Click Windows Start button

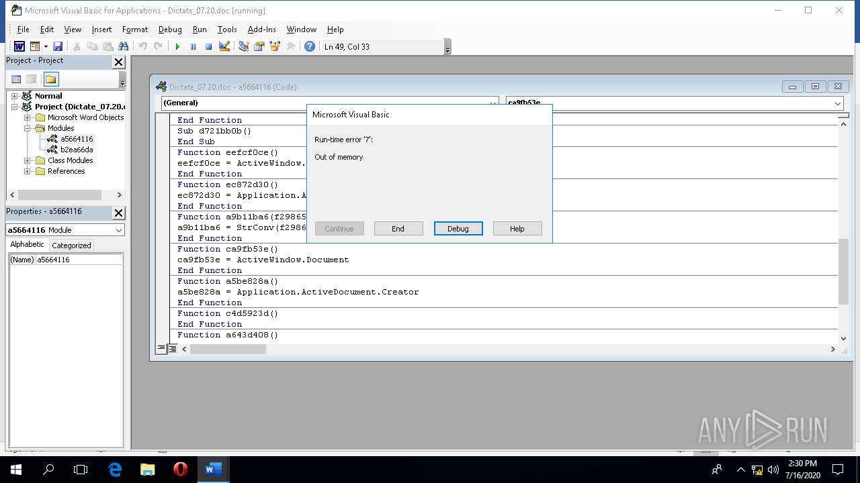coord(16,470)
